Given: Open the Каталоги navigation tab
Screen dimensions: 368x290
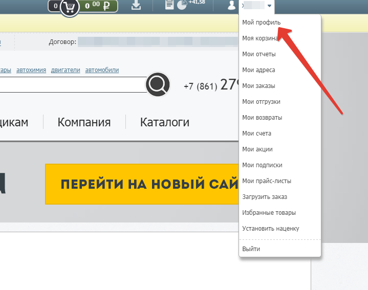Looking at the screenshot, I should (165, 122).
